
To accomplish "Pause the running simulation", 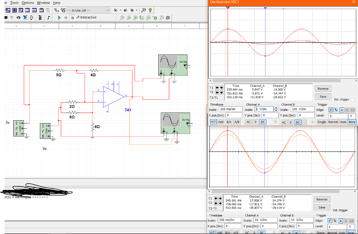I will pos(66,17).
